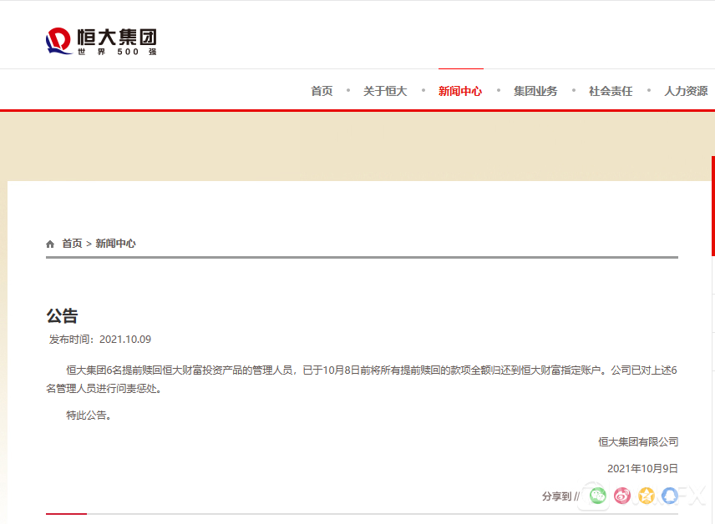Screen dimensions: 715x524
Task: Open the 集团业务 menu item
Action: [535, 91]
